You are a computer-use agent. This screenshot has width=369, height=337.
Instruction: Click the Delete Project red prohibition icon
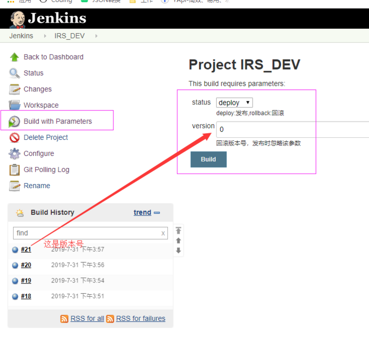pos(14,138)
